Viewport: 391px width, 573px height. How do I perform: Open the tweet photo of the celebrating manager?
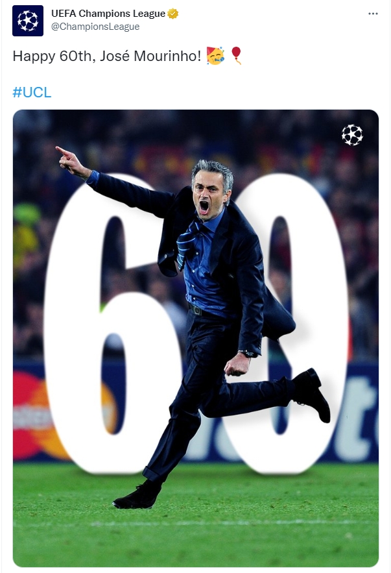tap(196, 338)
